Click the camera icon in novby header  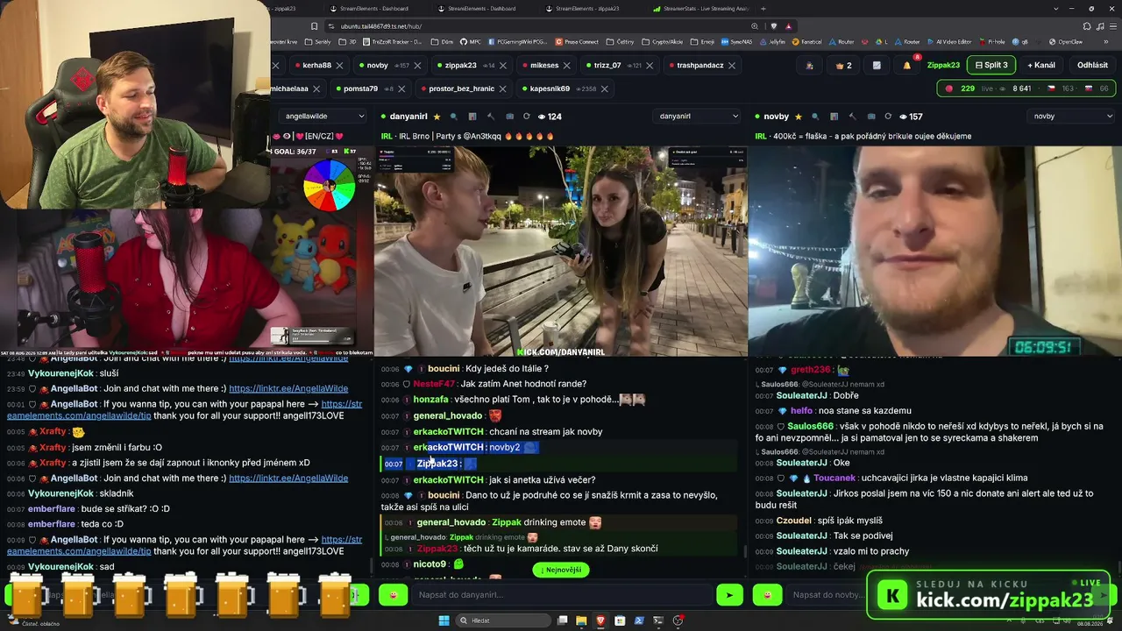coord(870,117)
